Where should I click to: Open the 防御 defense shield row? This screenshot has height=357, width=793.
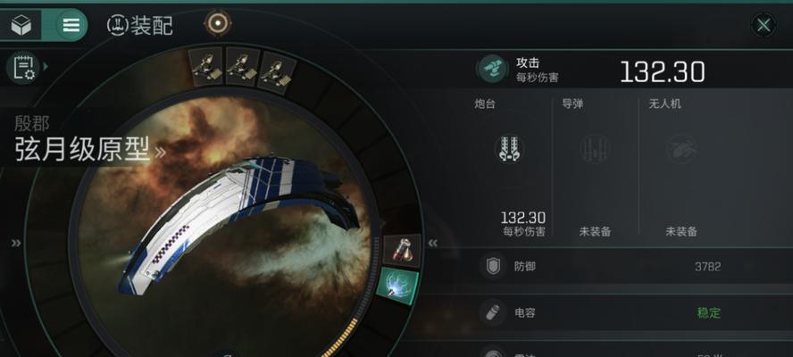tap(632, 267)
